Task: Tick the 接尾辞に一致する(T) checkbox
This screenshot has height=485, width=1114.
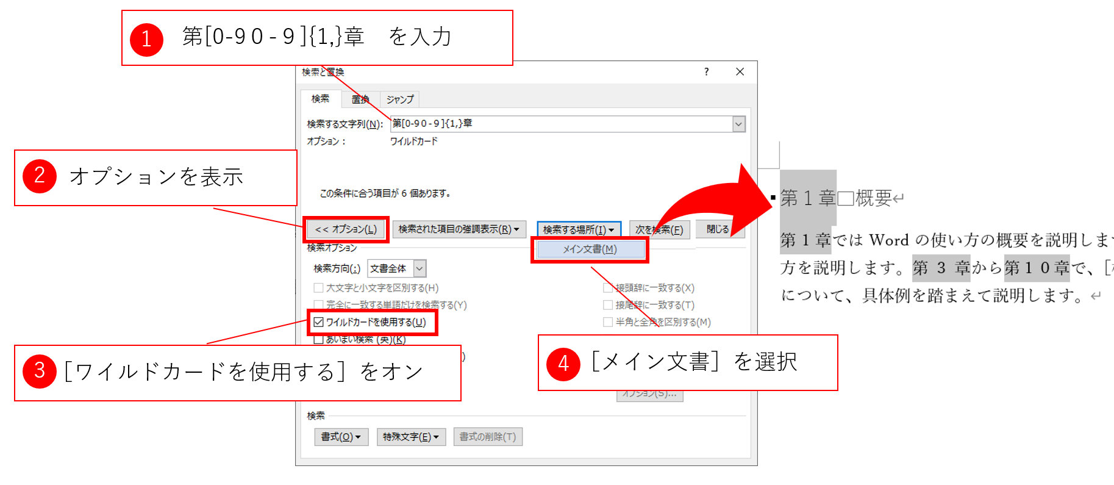Action: tap(608, 305)
